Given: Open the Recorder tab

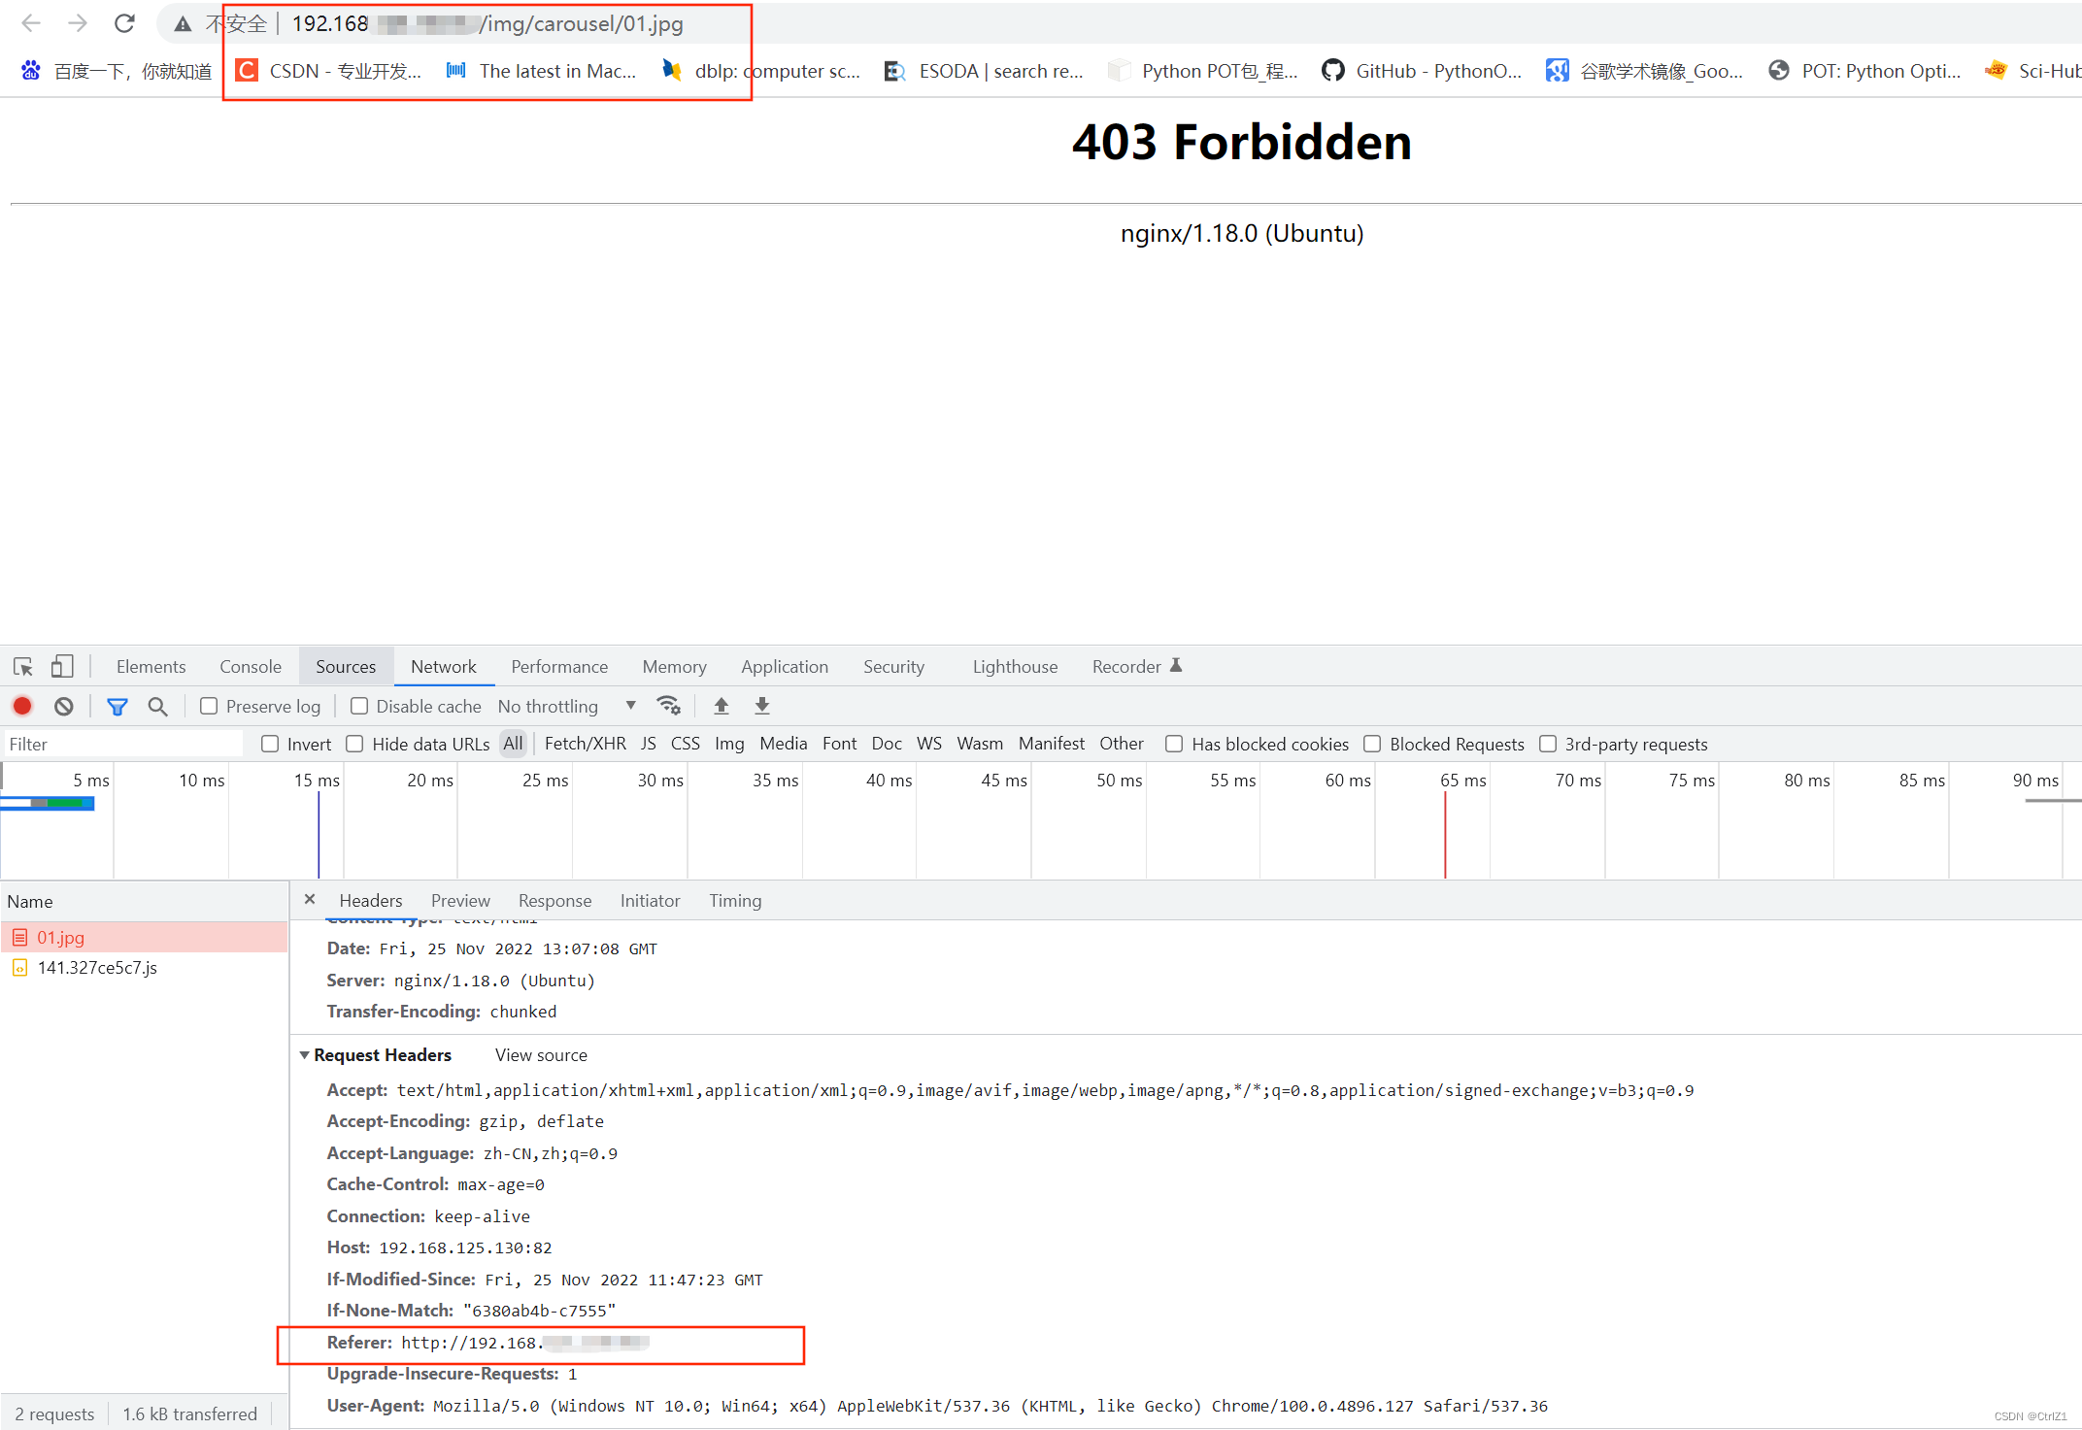Looking at the screenshot, I should coord(1136,667).
